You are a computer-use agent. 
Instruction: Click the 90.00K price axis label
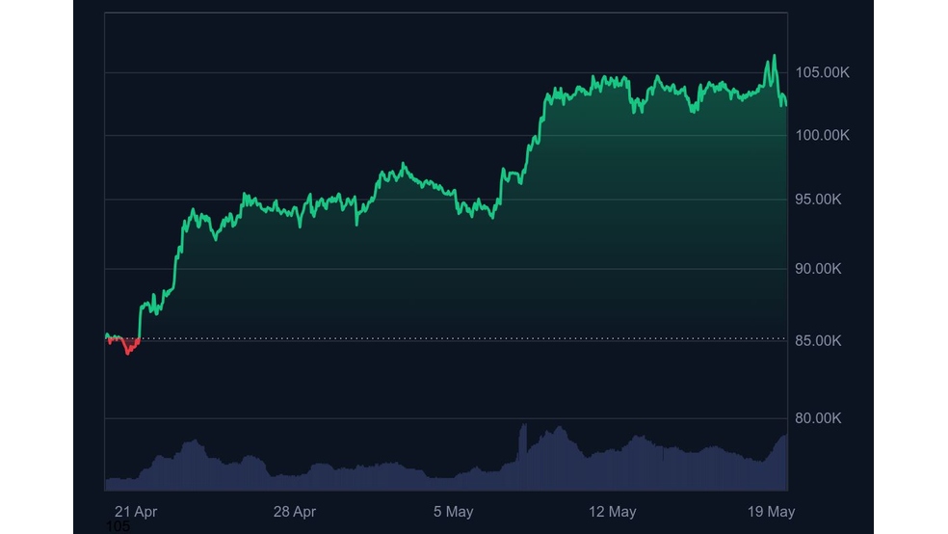point(818,269)
